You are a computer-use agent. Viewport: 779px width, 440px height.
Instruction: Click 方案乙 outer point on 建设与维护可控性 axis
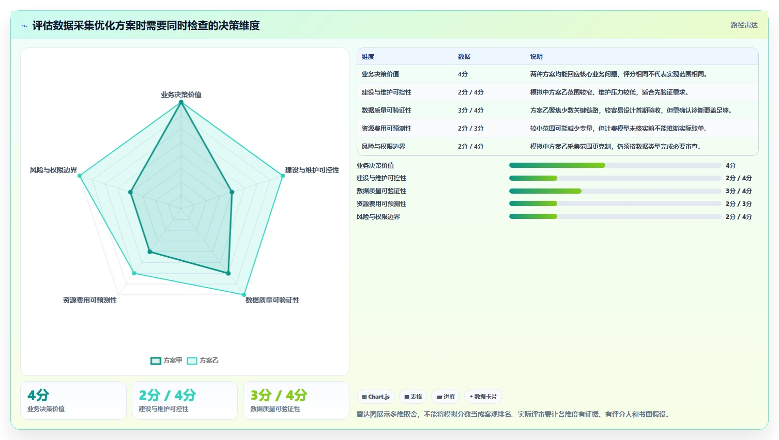click(283, 176)
